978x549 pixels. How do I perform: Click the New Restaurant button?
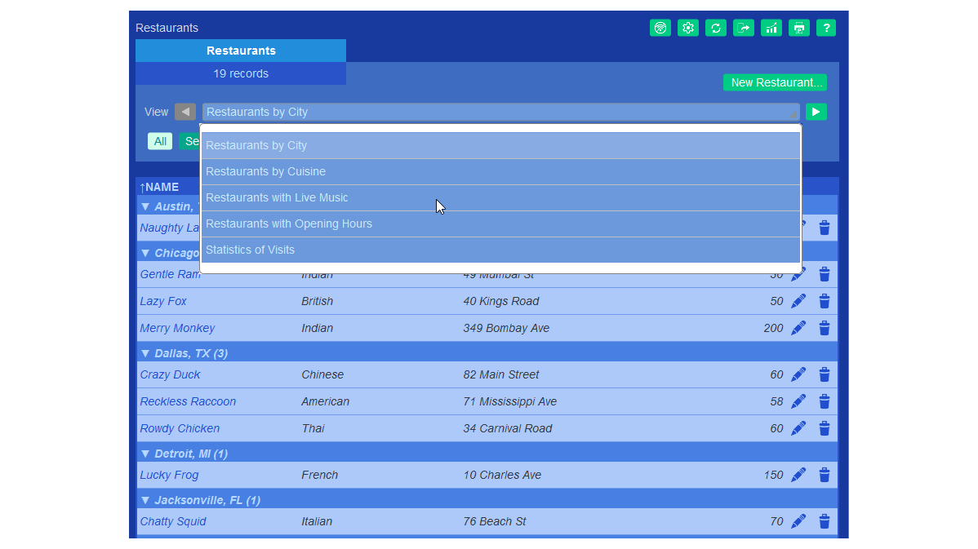(775, 82)
